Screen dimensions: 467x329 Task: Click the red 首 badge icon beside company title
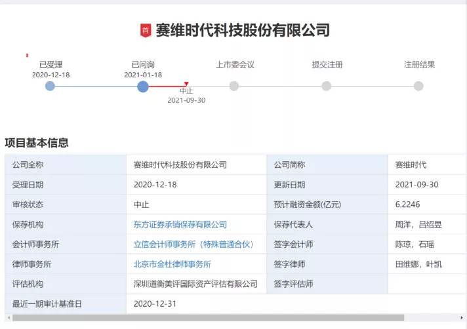click(146, 30)
